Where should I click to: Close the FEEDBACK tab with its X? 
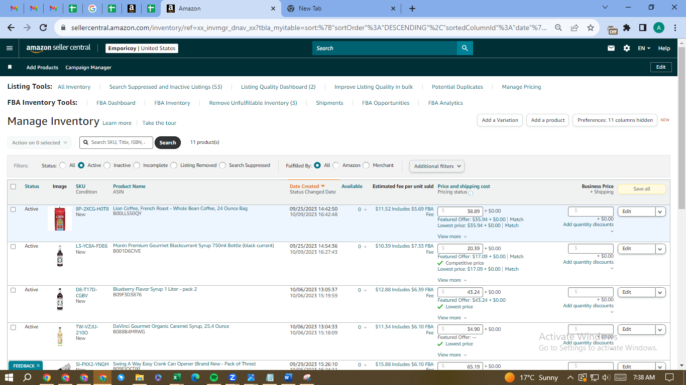38,366
